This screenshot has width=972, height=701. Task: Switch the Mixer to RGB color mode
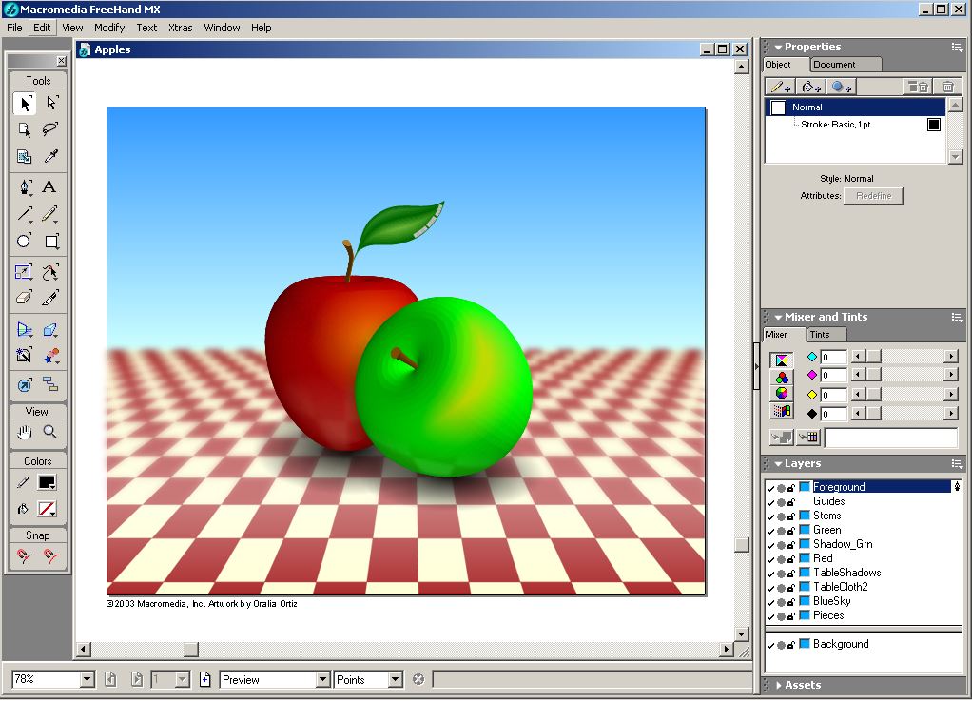[x=782, y=377]
